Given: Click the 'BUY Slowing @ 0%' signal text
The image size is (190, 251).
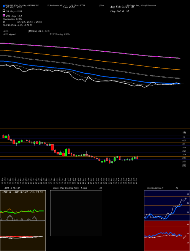Looking at the screenshot, I should click(60, 34).
